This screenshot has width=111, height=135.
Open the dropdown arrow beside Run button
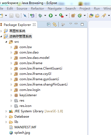point(56,16)
